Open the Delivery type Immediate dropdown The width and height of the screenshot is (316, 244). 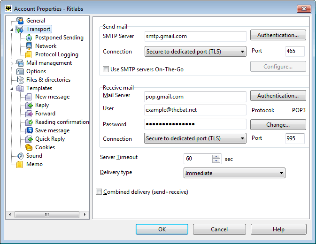click(234, 173)
